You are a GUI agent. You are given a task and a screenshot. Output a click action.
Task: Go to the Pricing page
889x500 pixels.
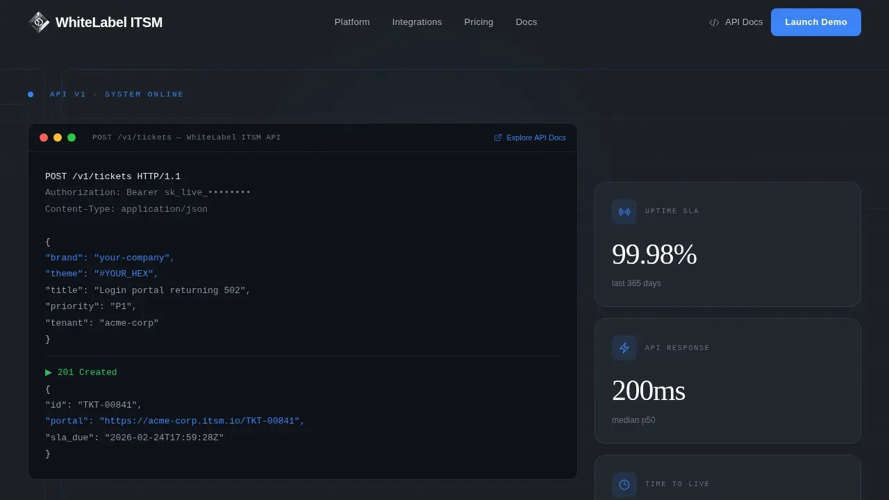pyautogui.click(x=479, y=22)
